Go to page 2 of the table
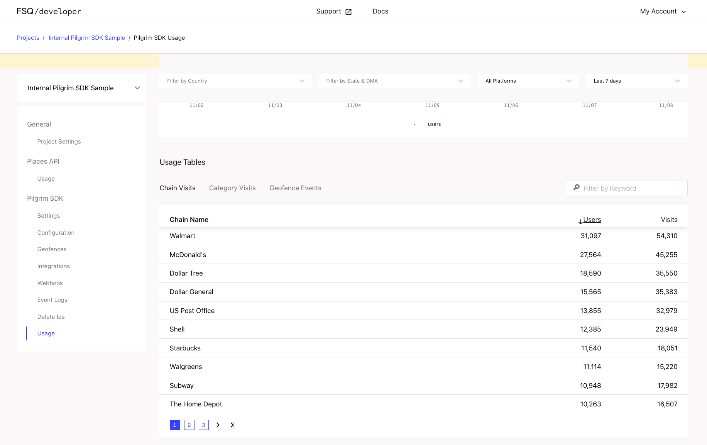This screenshot has height=445, width=707. click(189, 425)
